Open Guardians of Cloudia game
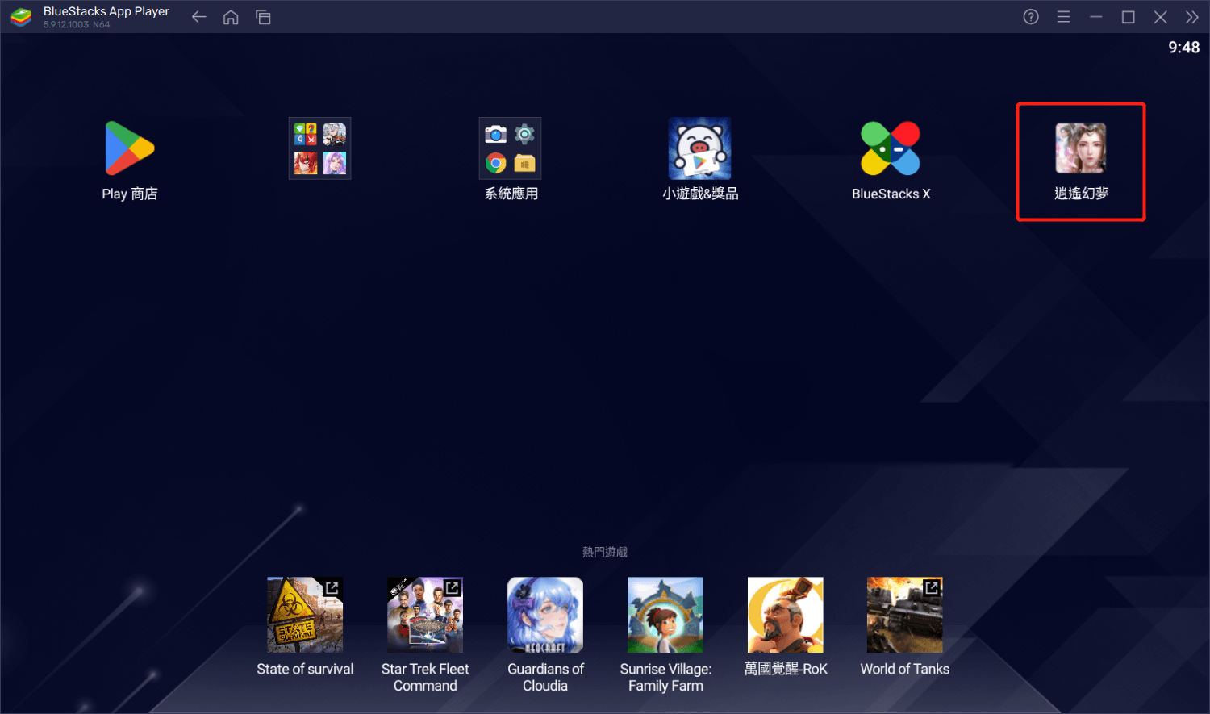This screenshot has width=1210, height=714. [545, 615]
